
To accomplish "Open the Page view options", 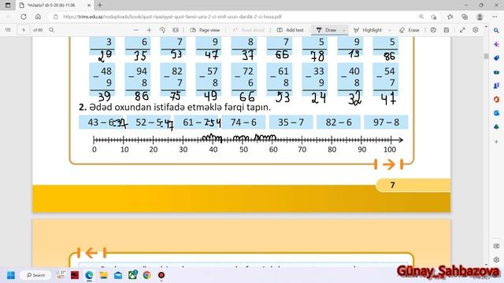I will tap(205, 30).
